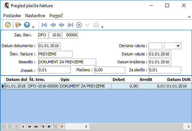The width and height of the screenshot is (192, 131).
Task: Close the Pregled plačila fakture window
Action: tap(184, 5)
